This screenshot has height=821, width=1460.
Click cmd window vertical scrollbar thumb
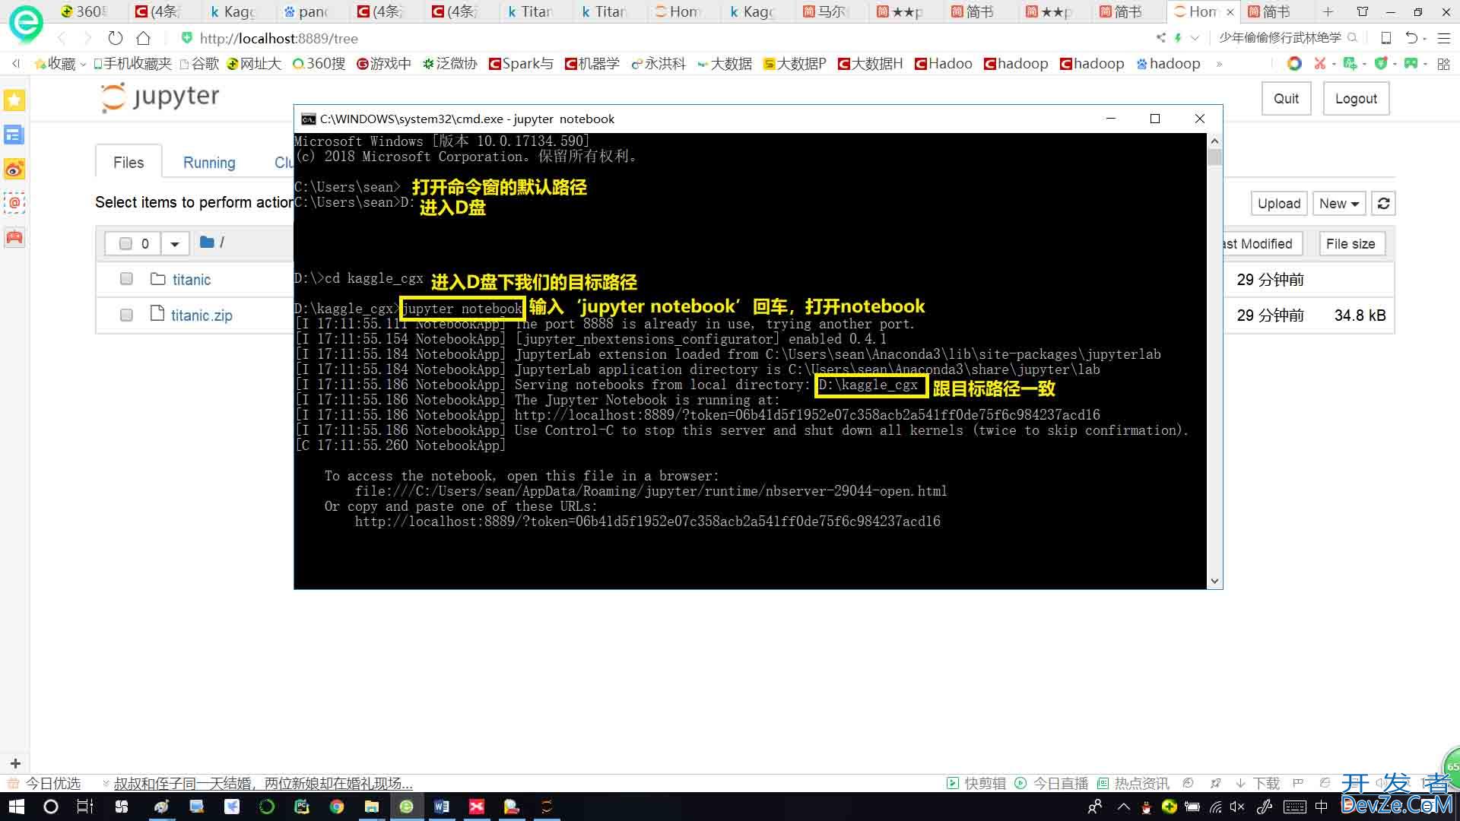1214,157
